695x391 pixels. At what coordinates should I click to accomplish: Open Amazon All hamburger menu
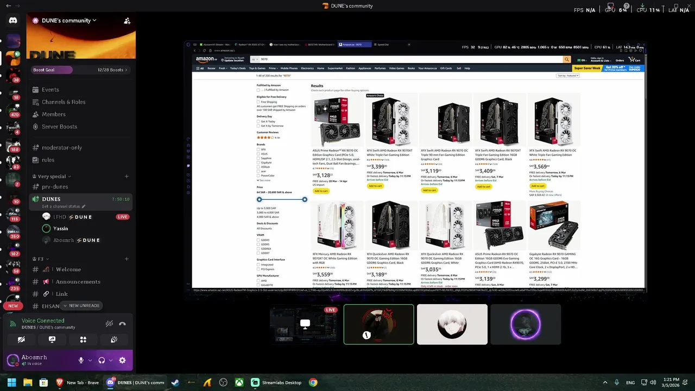[x=200, y=68]
